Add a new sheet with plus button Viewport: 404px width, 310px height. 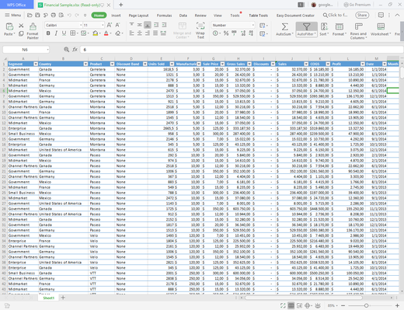63,298
